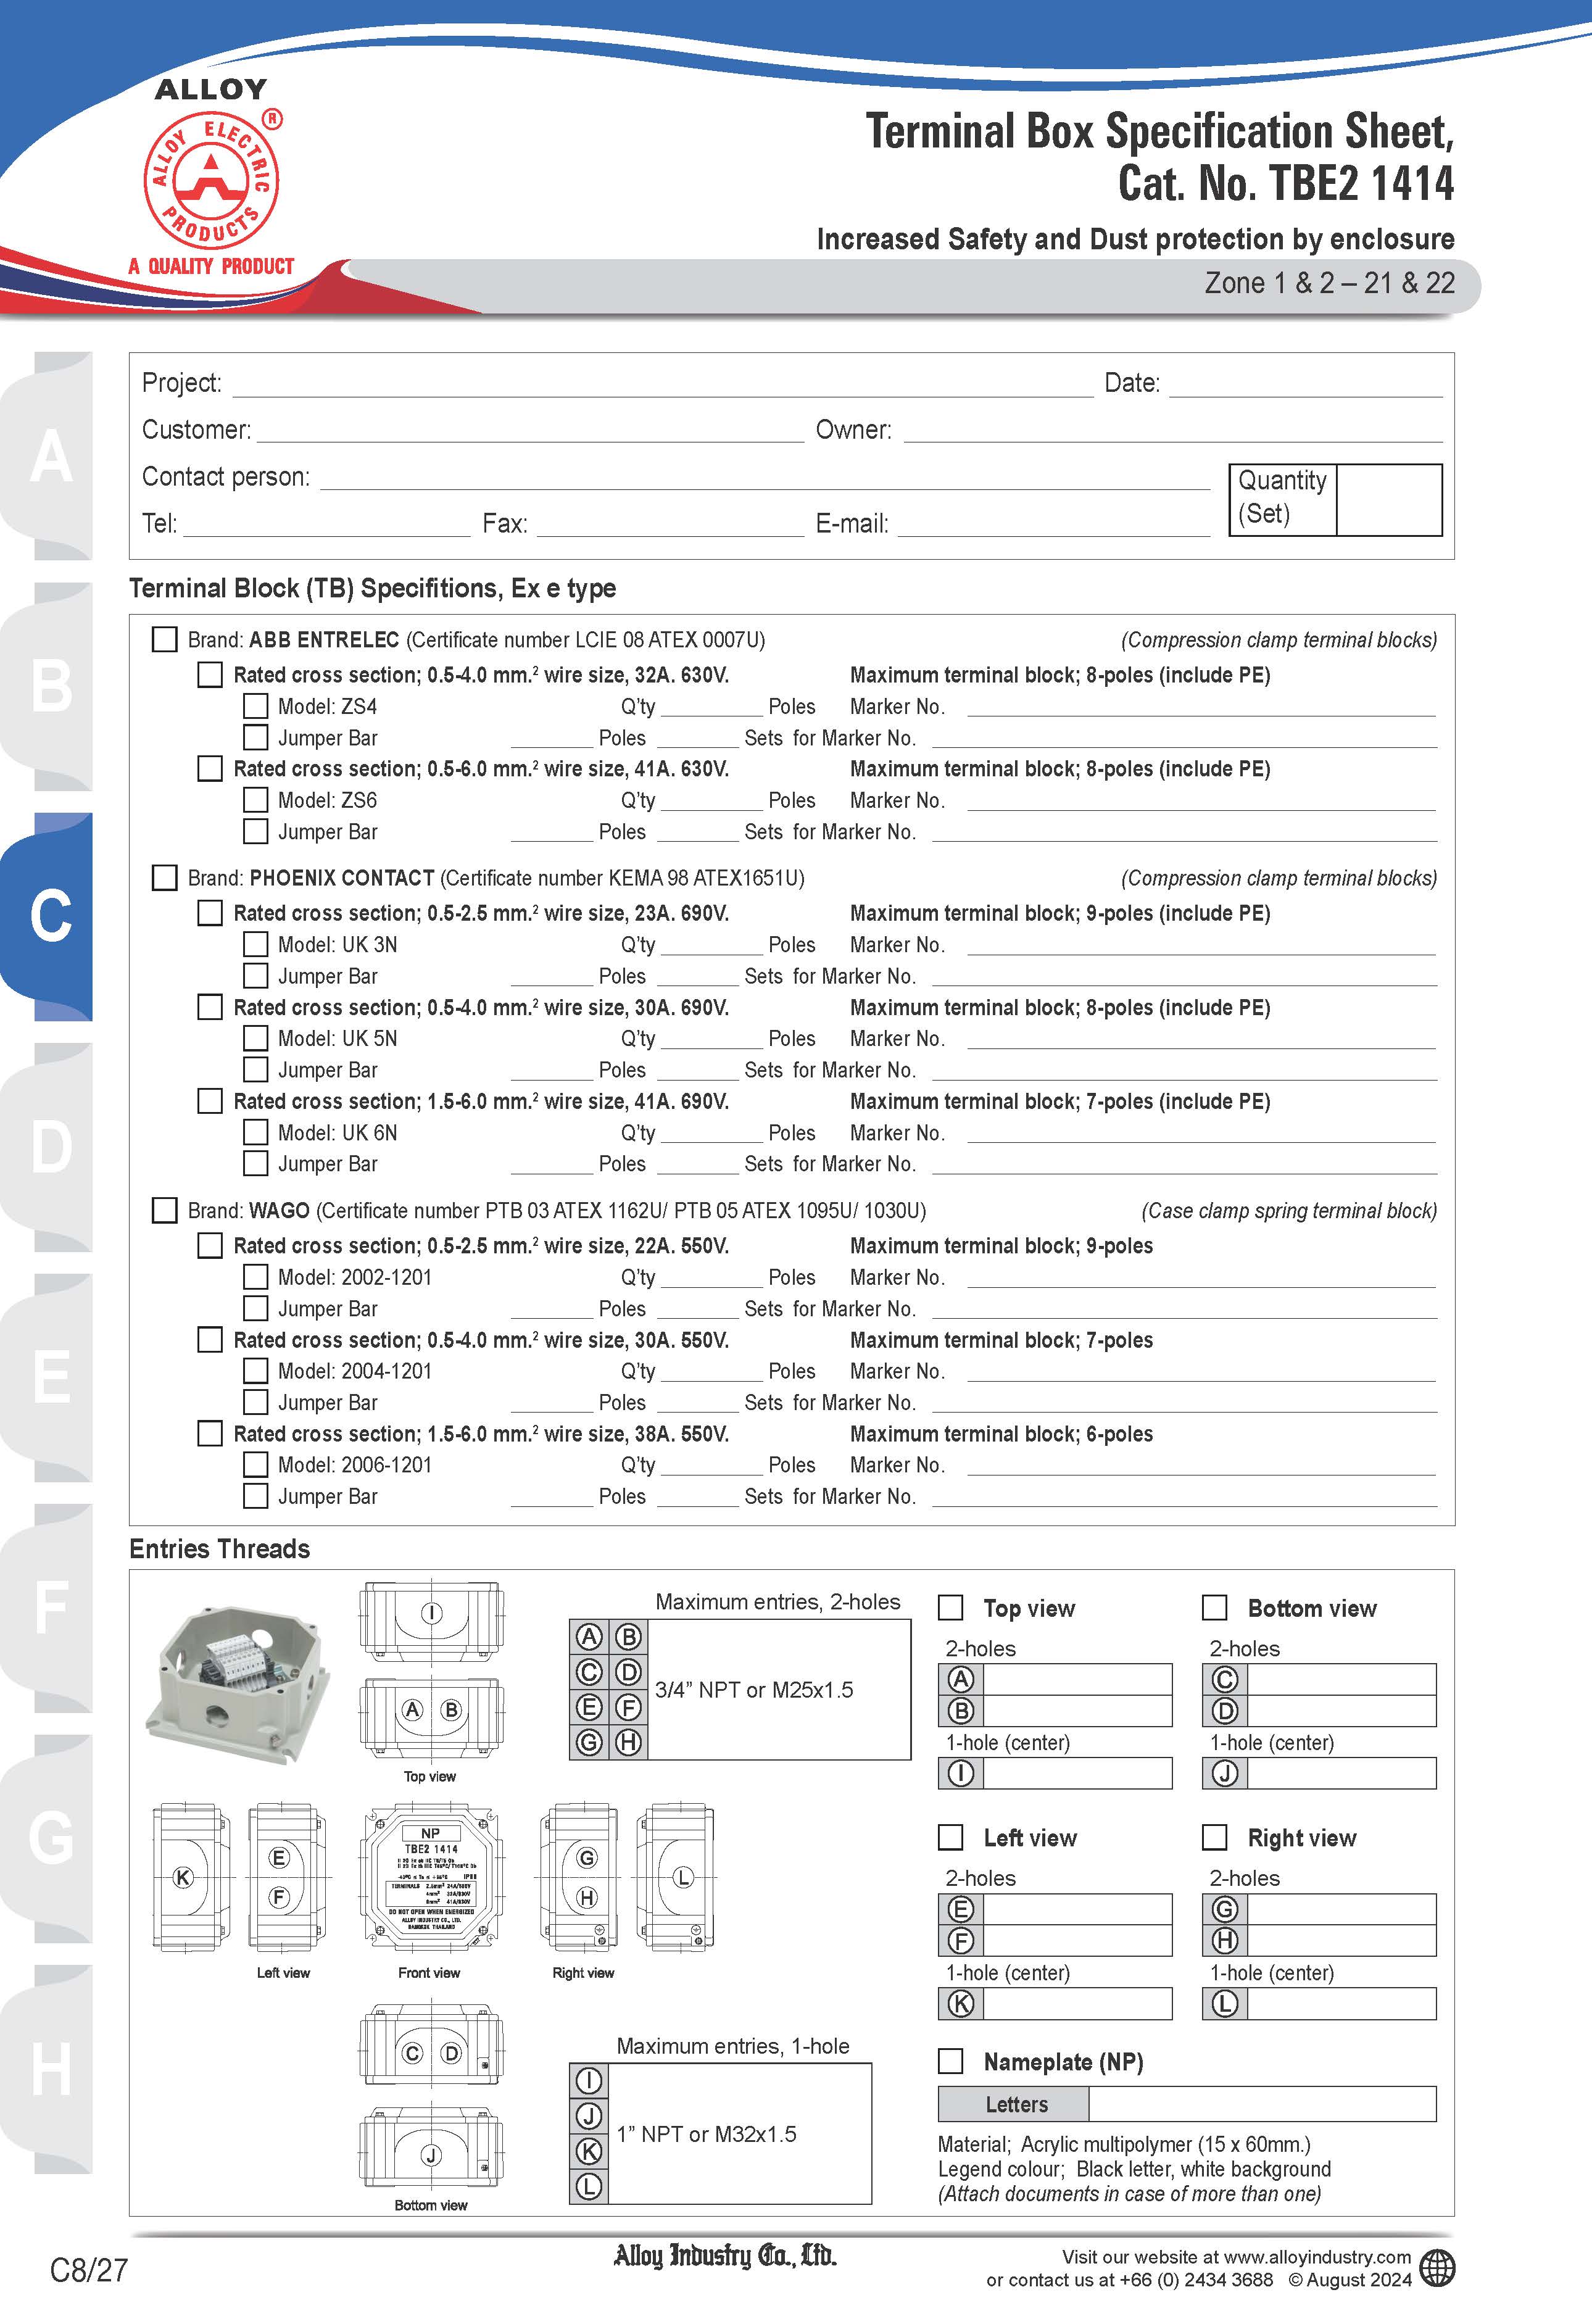This screenshot has height=2324, width=1592.
Task: Check the 22A 550V rated cross section box
Action: tap(210, 1245)
